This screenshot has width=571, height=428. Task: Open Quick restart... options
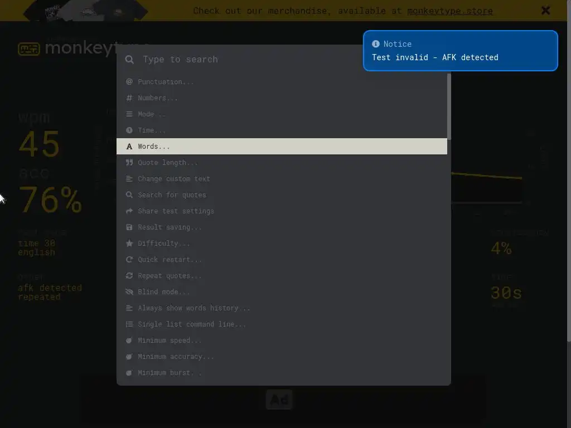point(282,260)
